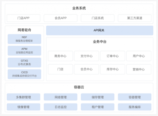This screenshot has width=158, height=116.
Task: Click the 容器云 heading
Action: point(79,87)
